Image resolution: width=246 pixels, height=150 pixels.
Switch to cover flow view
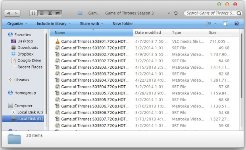(58, 13)
